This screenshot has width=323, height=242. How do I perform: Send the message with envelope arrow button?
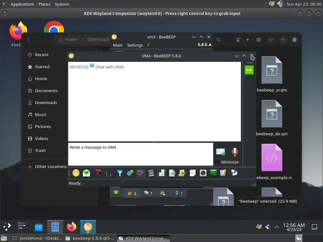221,152
